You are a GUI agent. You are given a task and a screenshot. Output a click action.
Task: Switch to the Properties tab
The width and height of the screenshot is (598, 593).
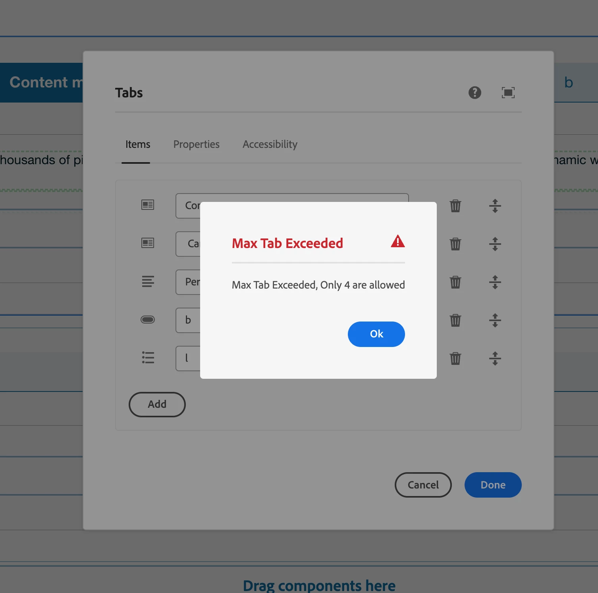point(196,144)
